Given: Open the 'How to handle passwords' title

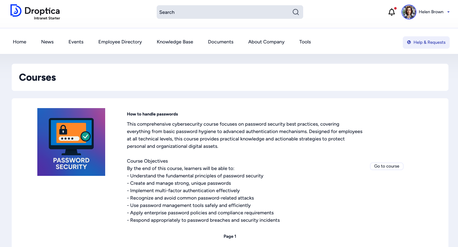Looking at the screenshot, I should pos(152,114).
